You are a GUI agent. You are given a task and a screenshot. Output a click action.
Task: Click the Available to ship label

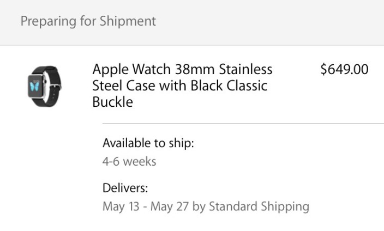[x=148, y=143]
